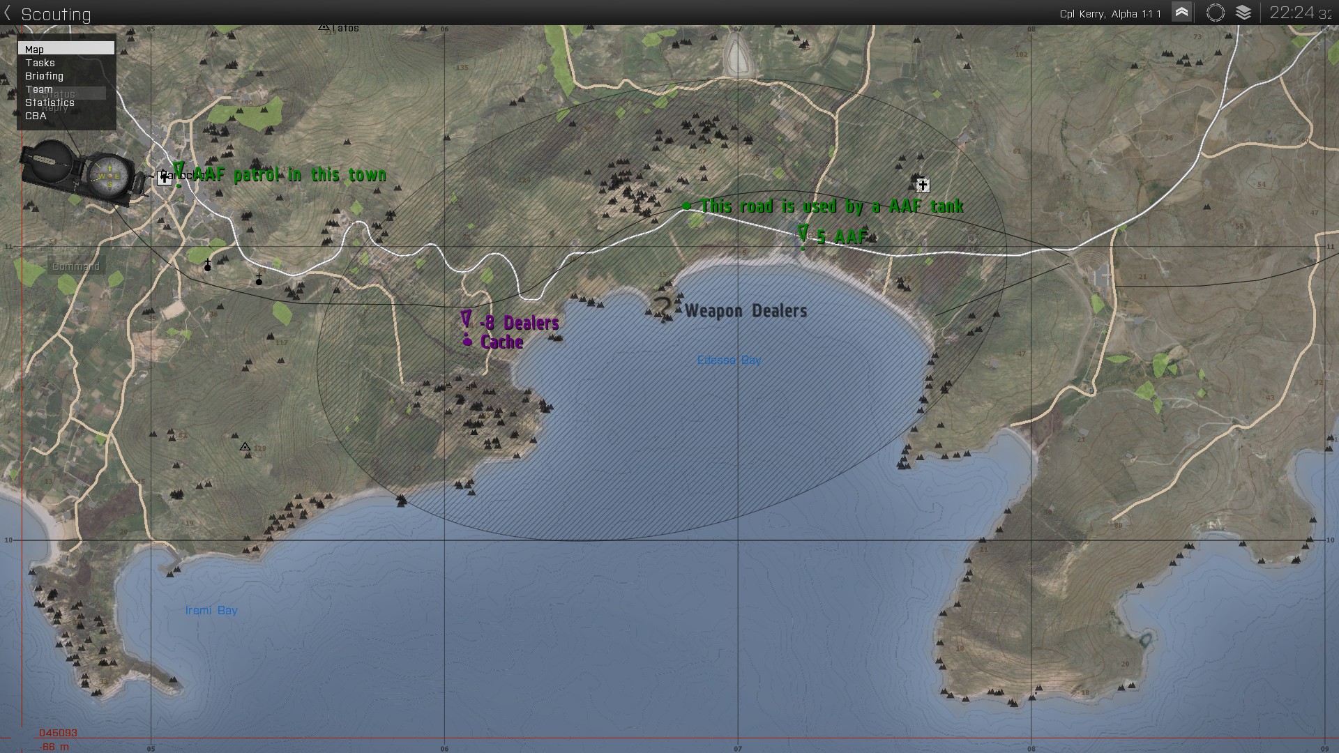Open the Statistics menu entry
1339x753 pixels.
pyautogui.click(x=50, y=102)
